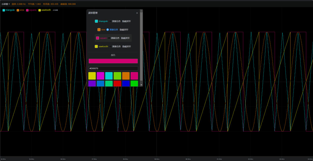Click the 15.114 s time axis label
The height and width of the screenshot is (161, 313).
tap(31, 159)
